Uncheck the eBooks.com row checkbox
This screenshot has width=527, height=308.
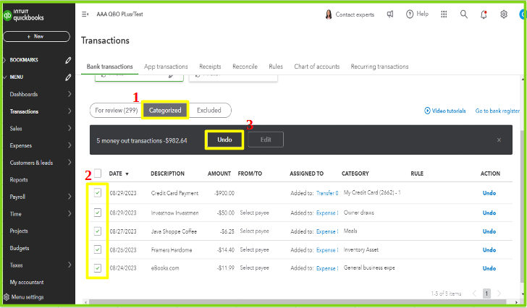(x=98, y=268)
